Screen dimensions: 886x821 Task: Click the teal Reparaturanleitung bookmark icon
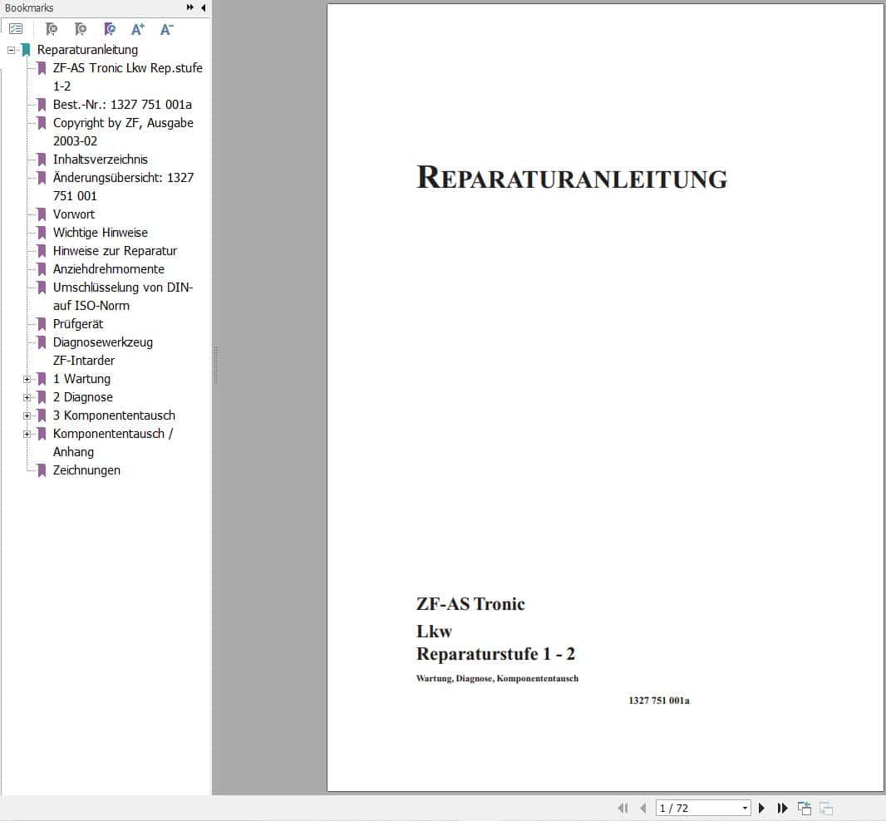pos(26,50)
